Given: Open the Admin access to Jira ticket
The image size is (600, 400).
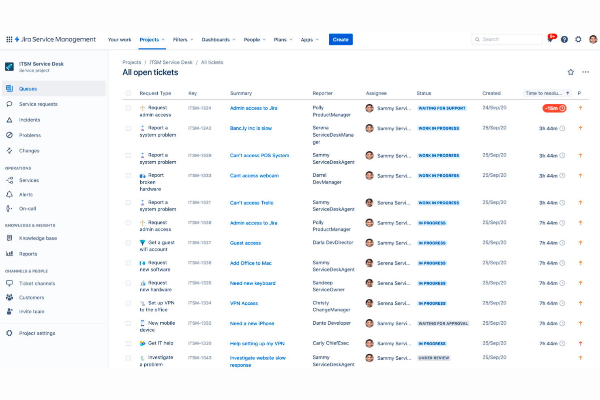Looking at the screenshot, I should click(254, 108).
